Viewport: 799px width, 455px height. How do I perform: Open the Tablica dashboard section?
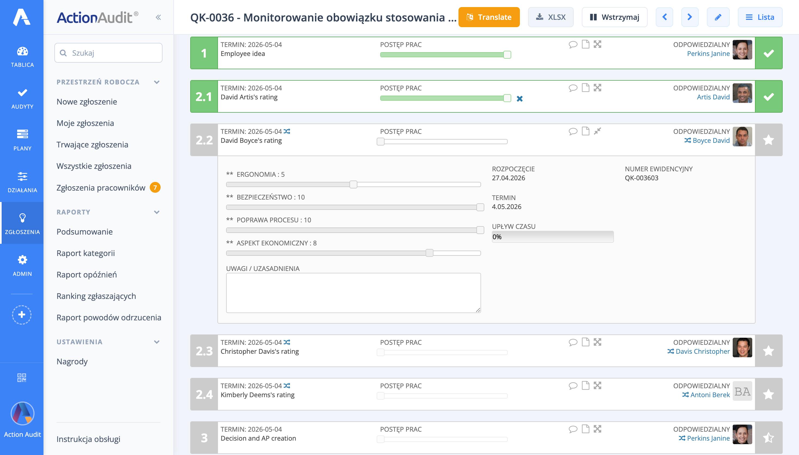tap(22, 57)
